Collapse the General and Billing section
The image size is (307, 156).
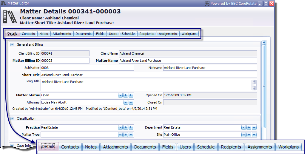(x=12, y=44)
